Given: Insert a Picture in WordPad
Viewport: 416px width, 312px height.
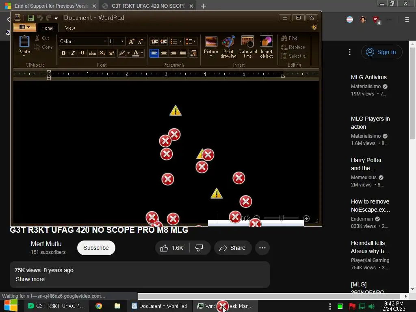Looking at the screenshot, I should [x=211, y=42].
